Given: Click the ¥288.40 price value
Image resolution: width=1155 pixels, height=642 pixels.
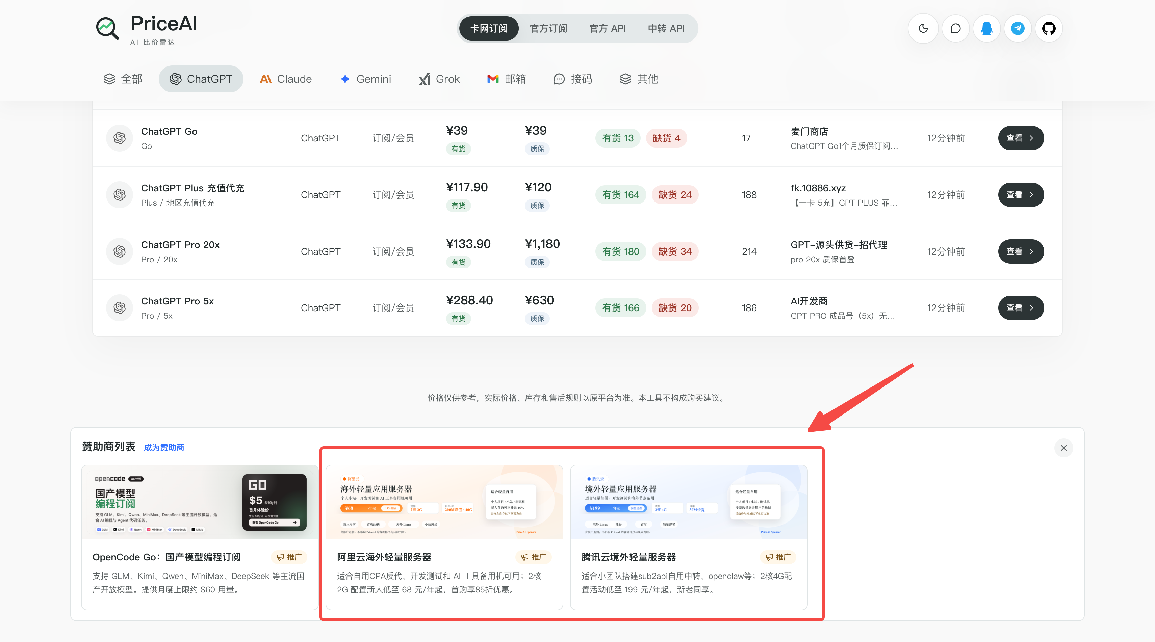Looking at the screenshot, I should click(x=469, y=301).
